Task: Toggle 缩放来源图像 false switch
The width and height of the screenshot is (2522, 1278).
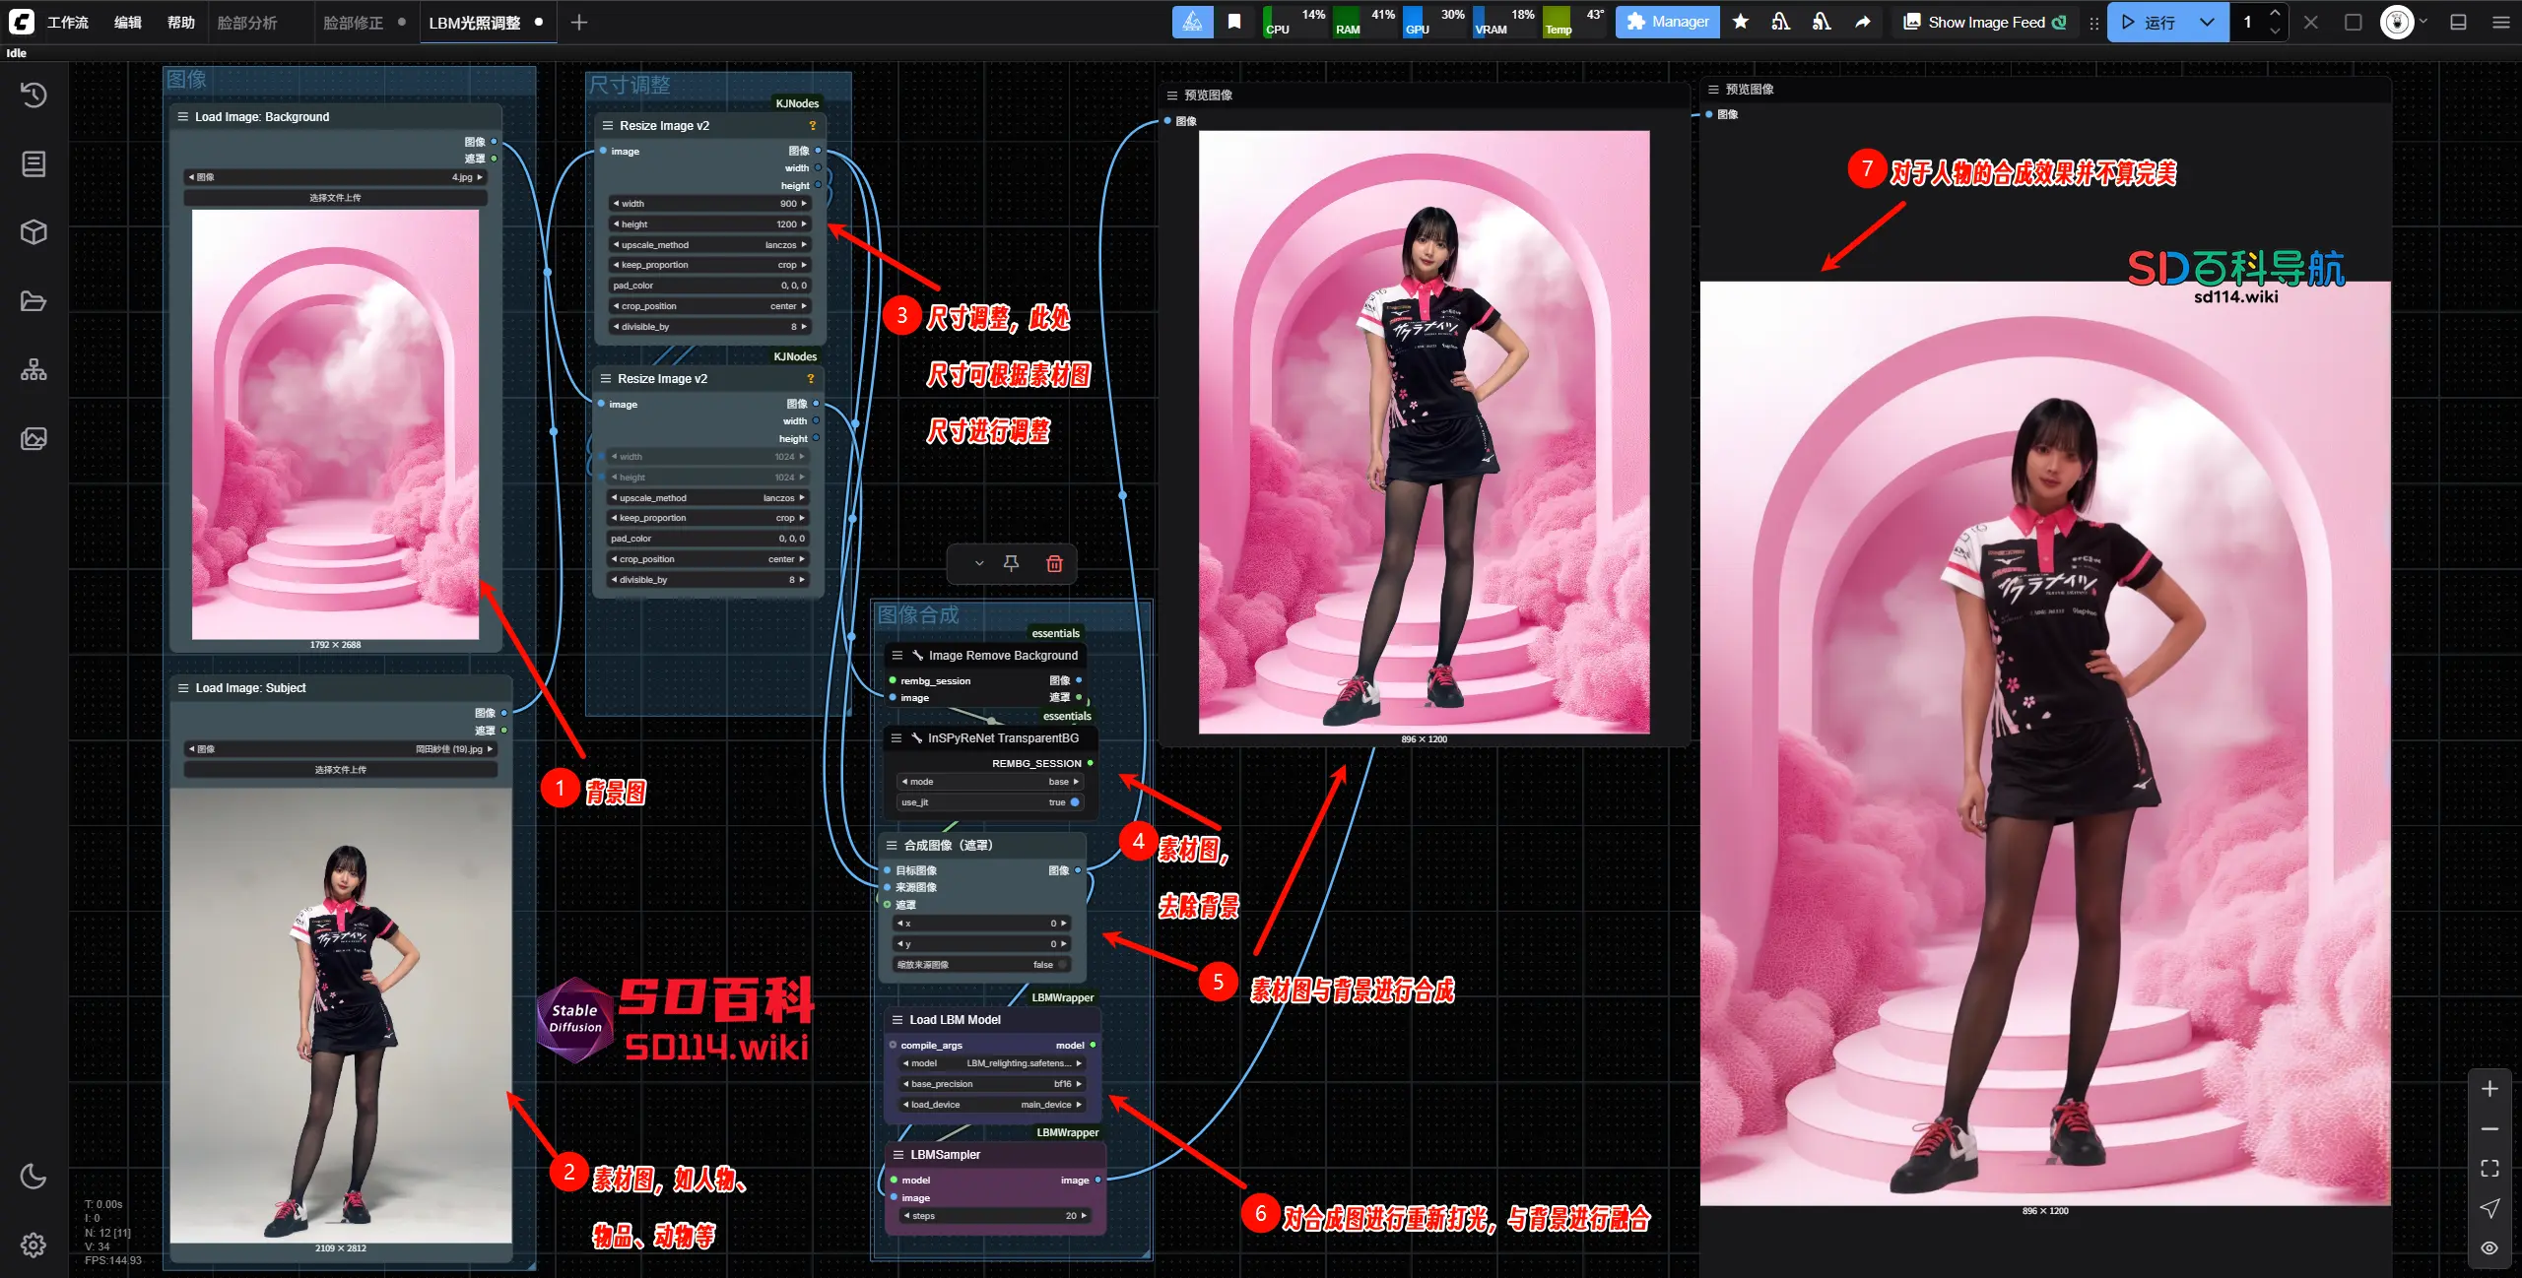Action: pos(1063,965)
